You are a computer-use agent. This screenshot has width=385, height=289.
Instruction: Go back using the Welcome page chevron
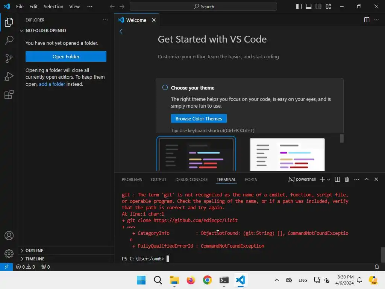tap(121, 31)
